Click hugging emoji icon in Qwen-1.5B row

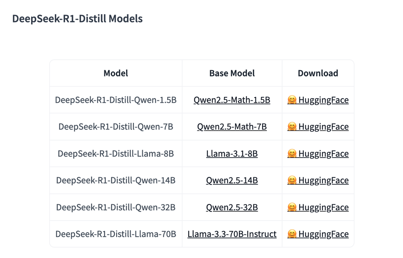(x=292, y=100)
